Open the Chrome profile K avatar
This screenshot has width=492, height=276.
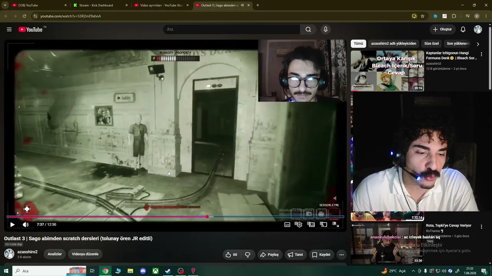tap(477, 16)
